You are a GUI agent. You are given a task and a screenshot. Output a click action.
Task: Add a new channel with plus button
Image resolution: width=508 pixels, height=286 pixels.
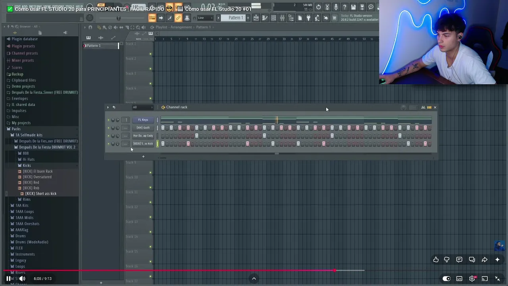click(x=143, y=156)
